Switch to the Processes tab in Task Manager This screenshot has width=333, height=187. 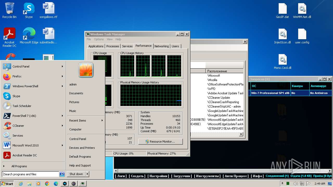113,46
